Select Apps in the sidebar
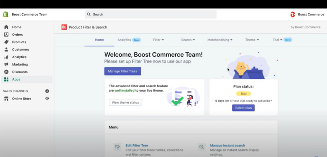327x157 pixels. tap(26, 80)
